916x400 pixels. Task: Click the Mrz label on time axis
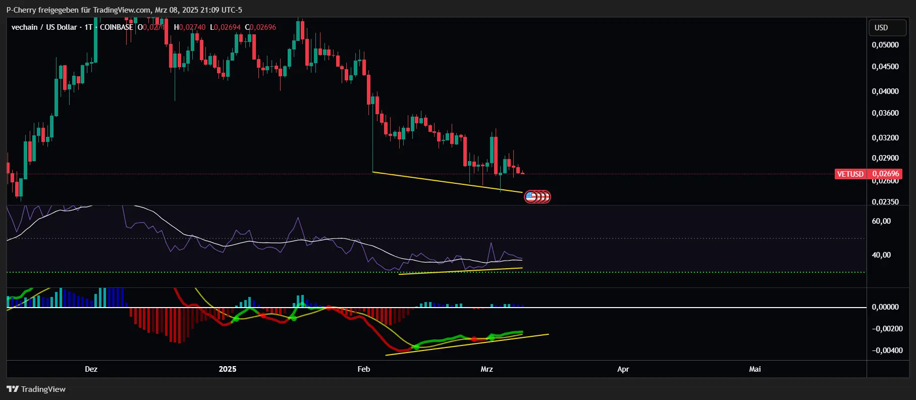(x=487, y=369)
